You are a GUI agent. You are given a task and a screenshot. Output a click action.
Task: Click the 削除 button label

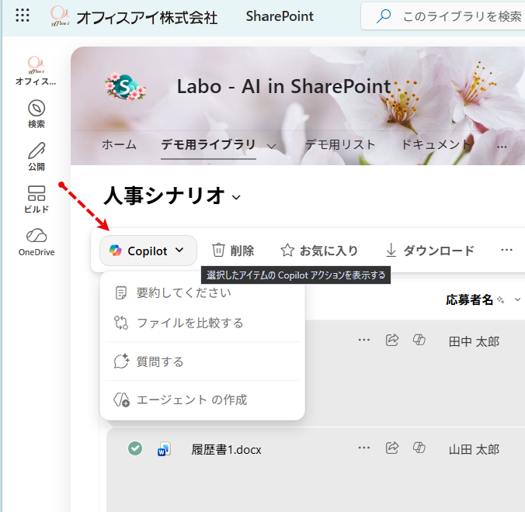pyautogui.click(x=242, y=251)
